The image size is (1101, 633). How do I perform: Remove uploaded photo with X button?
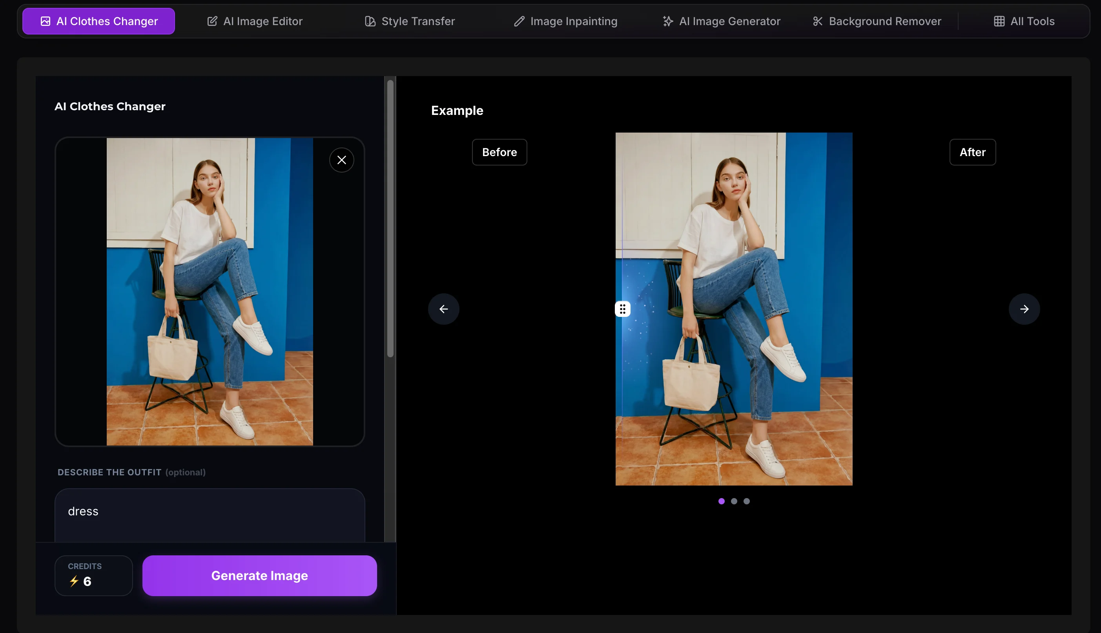[x=342, y=160]
